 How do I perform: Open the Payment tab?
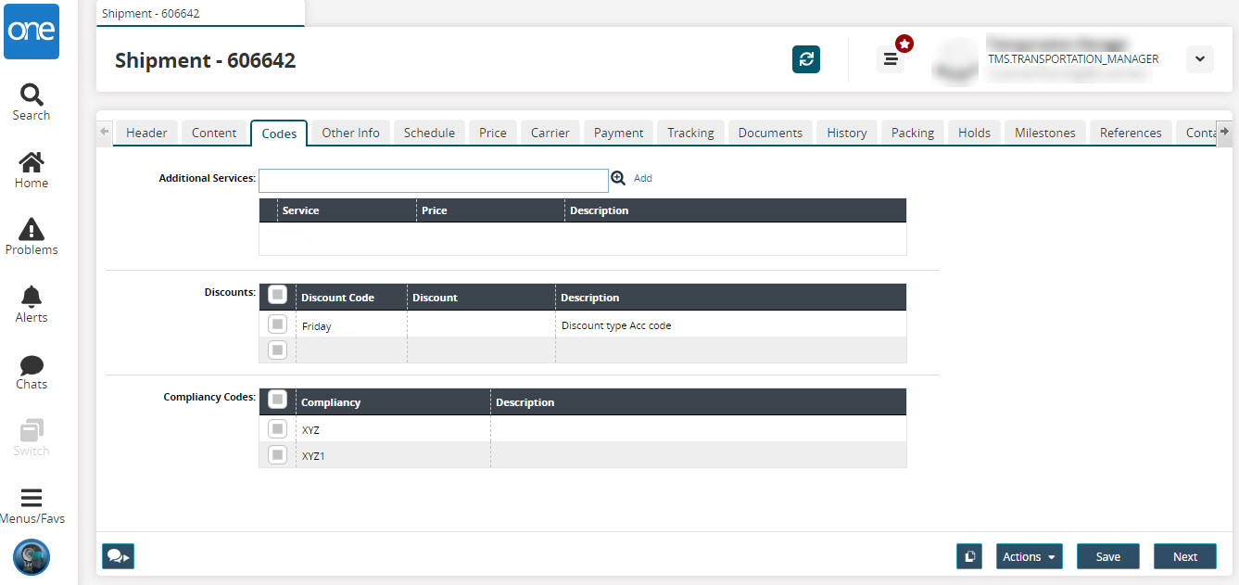[x=619, y=133]
